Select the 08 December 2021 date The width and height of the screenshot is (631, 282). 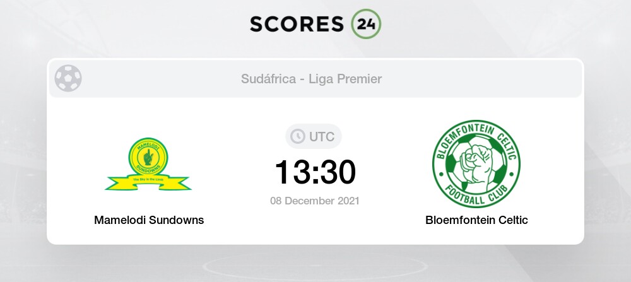pyautogui.click(x=315, y=201)
